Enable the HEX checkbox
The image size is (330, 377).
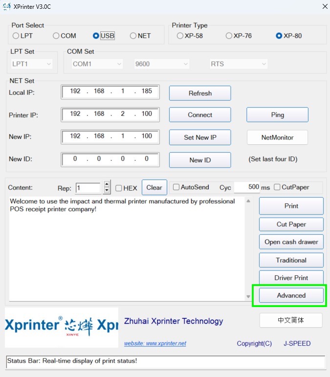pyautogui.click(x=119, y=188)
